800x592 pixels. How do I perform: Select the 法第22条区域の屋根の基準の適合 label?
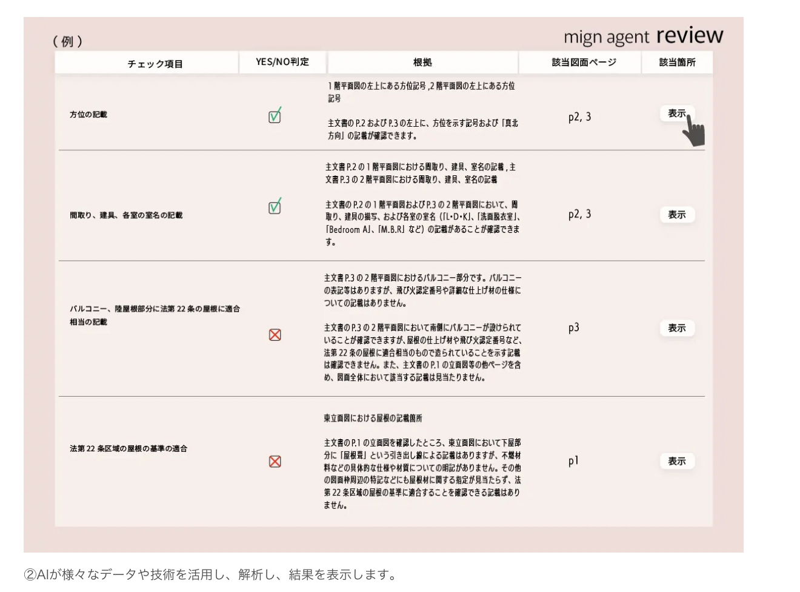[128, 449]
